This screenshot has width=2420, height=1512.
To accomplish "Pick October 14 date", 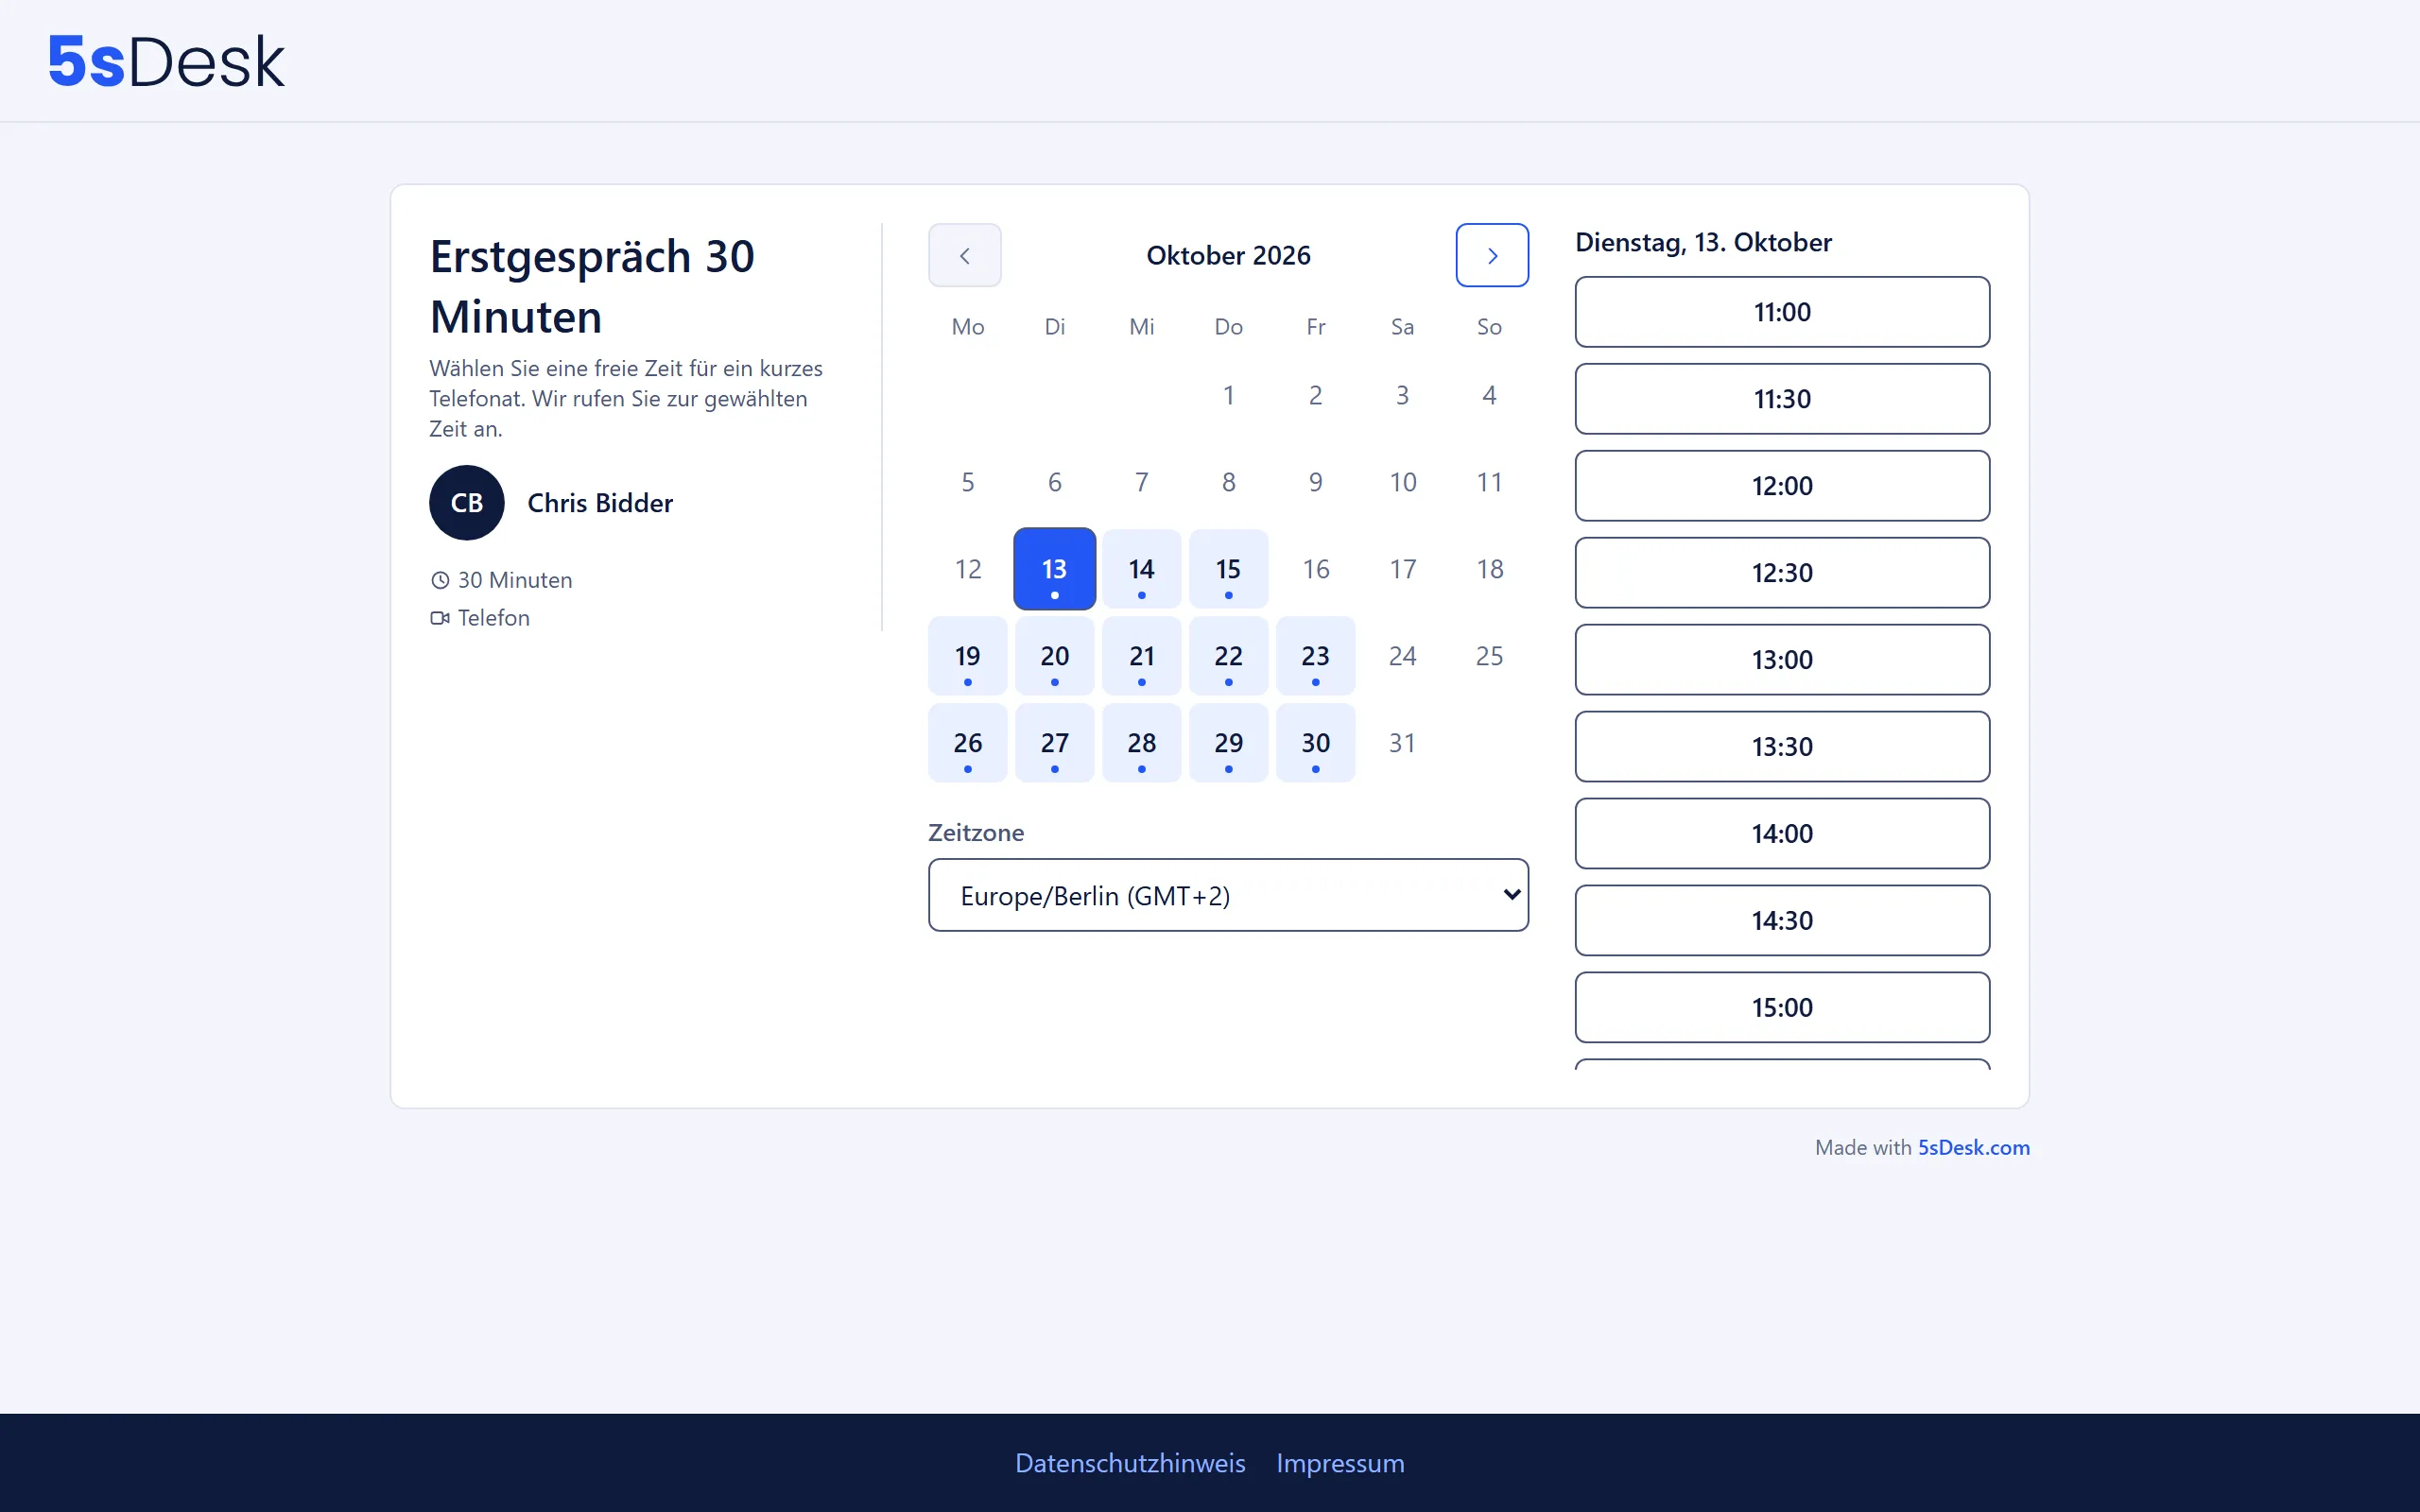I will (x=1141, y=569).
